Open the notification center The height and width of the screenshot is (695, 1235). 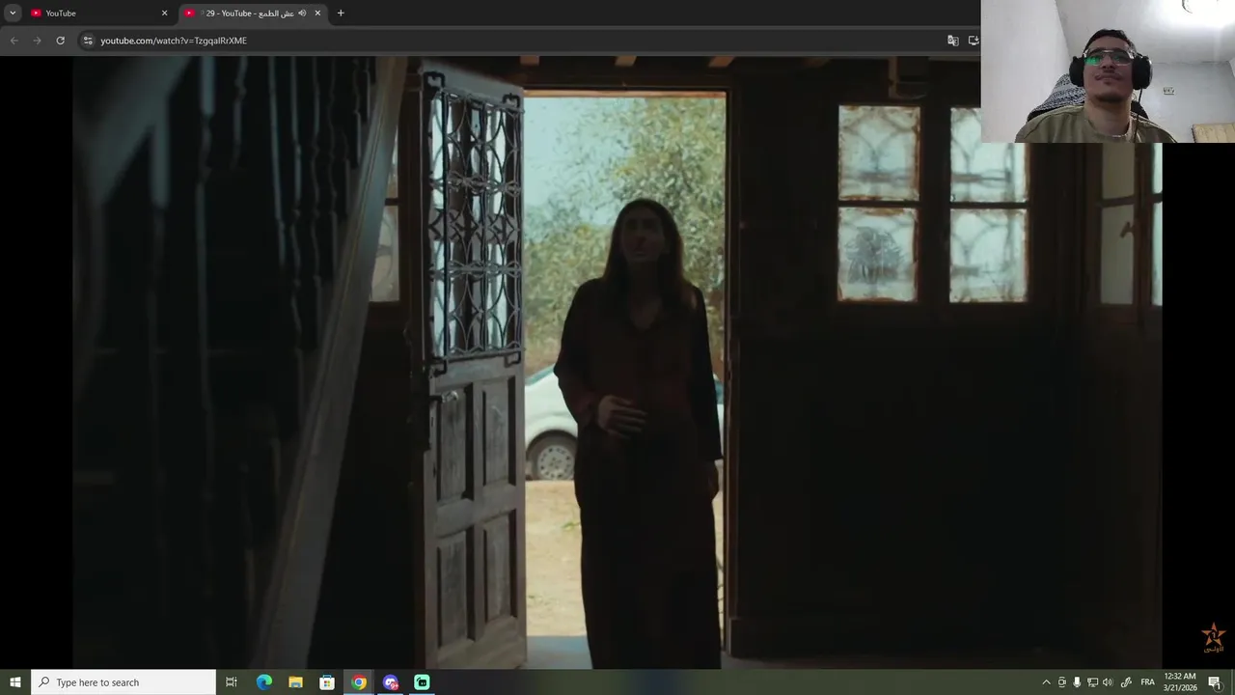[x=1215, y=682]
